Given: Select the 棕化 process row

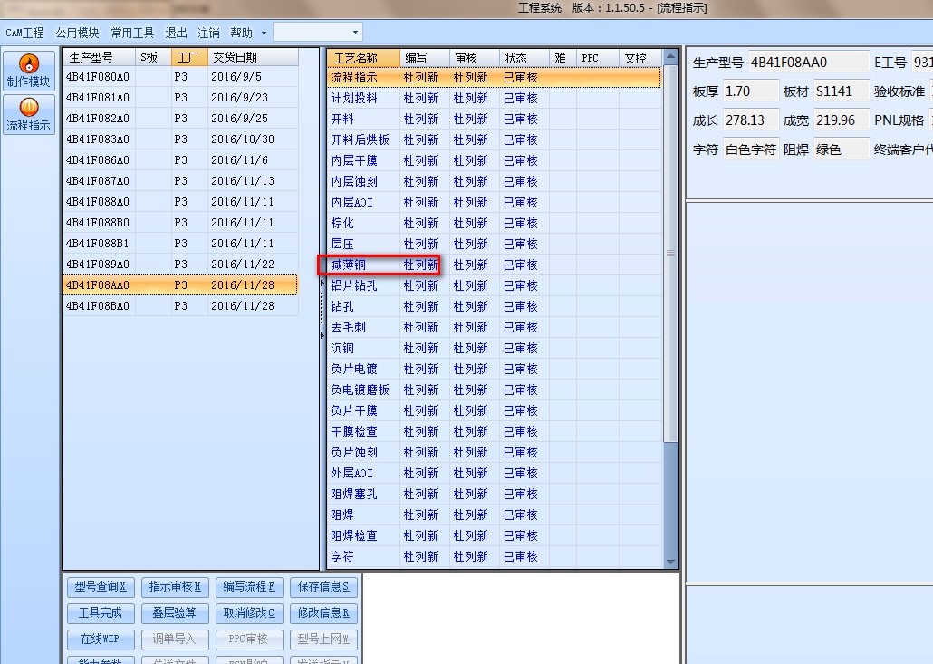Looking at the screenshot, I should point(495,223).
